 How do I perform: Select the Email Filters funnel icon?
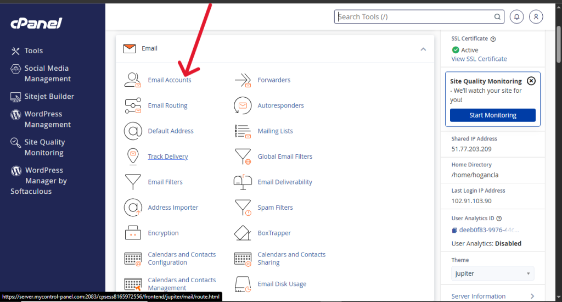(133, 182)
